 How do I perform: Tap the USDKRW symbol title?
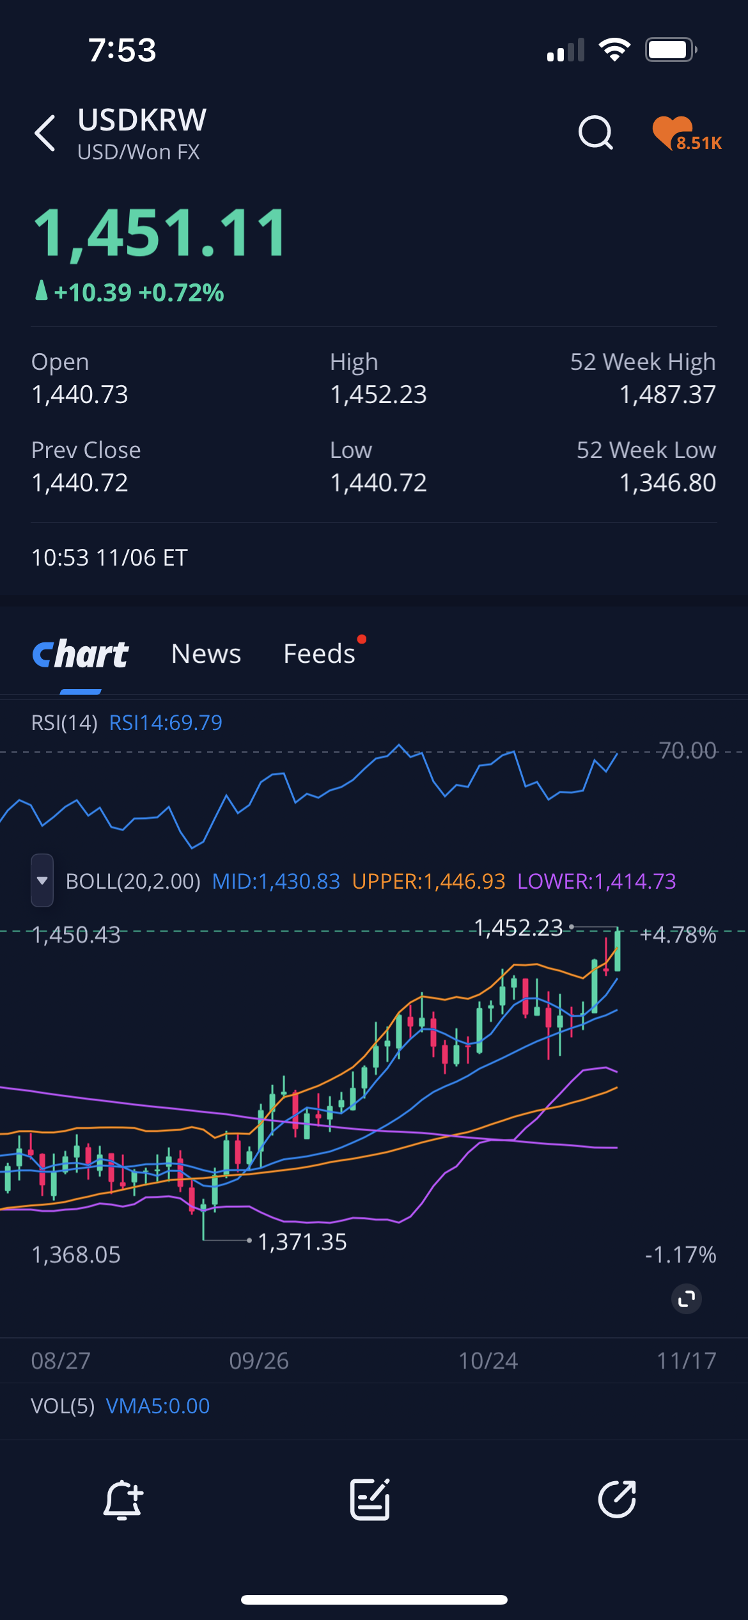[142, 120]
